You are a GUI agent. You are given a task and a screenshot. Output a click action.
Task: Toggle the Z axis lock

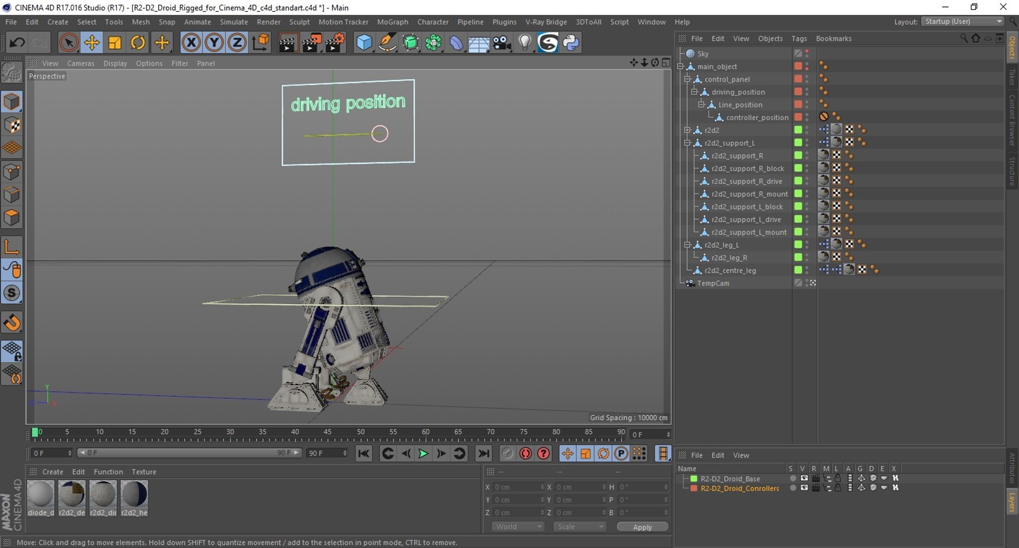coord(237,42)
